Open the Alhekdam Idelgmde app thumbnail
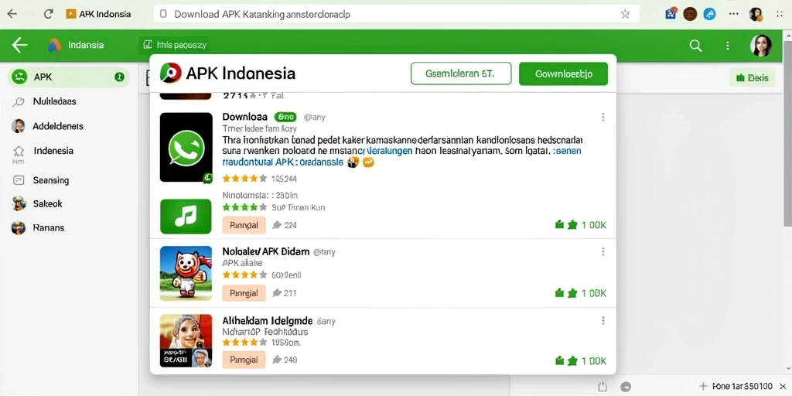This screenshot has width=792, height=396. coord(186,340)
